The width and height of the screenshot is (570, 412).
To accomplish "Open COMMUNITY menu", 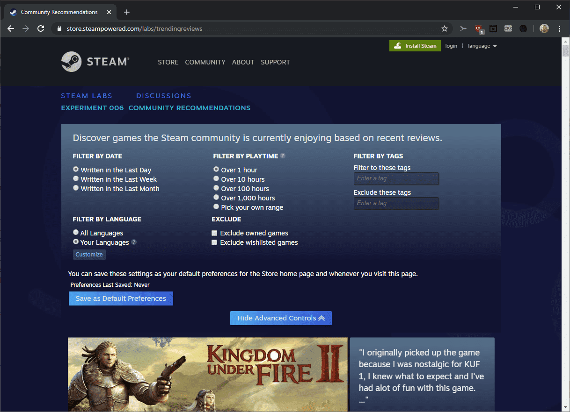I will 205,62.
